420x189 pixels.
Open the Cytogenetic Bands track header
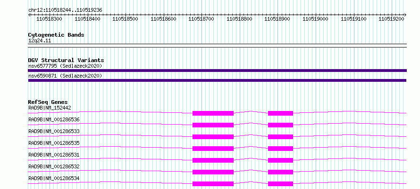(56, 35)
